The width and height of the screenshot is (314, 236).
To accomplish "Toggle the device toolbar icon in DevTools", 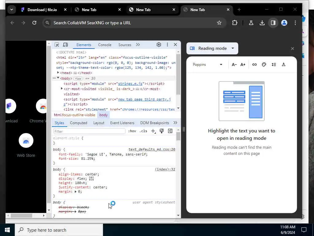I will (66, 45).
